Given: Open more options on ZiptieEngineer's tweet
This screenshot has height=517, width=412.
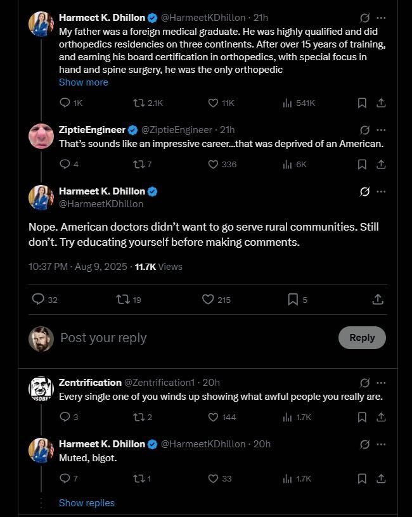Looking at the screenshot, I should pyautogui.click(x=381, y=129).
